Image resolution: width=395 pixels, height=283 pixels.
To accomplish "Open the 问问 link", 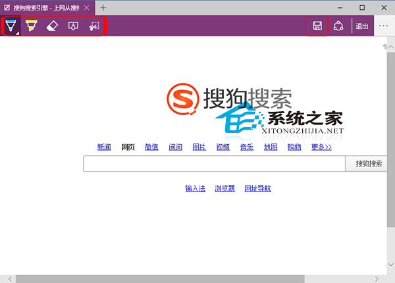I will (x=175, y=147).
